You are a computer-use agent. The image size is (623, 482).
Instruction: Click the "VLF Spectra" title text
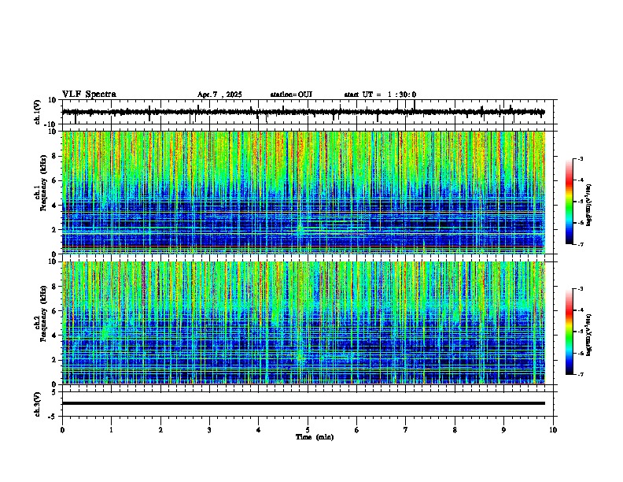point(89,95)
